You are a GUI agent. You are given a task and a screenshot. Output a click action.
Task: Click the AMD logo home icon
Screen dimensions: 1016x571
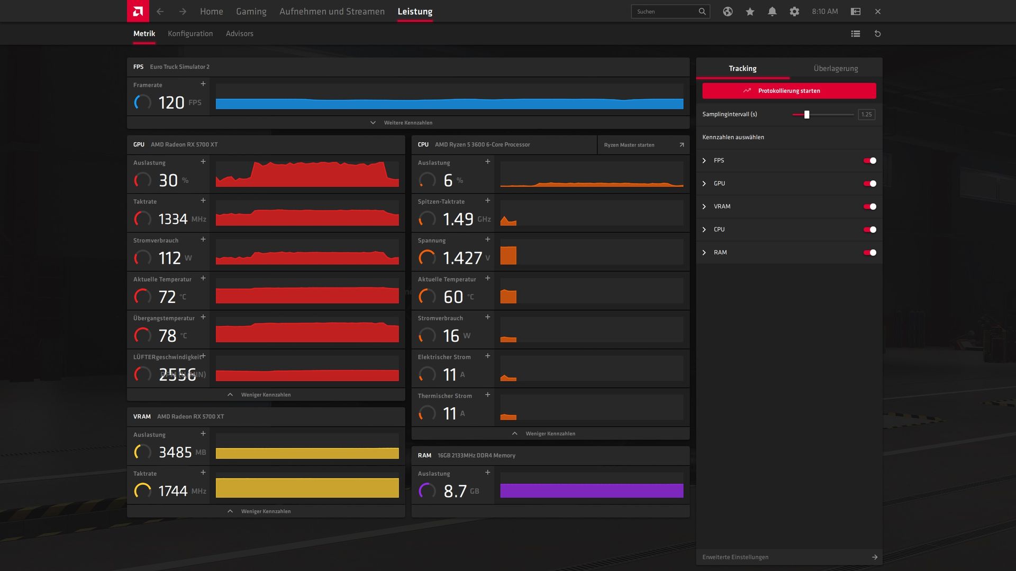(x=138, y=11)
